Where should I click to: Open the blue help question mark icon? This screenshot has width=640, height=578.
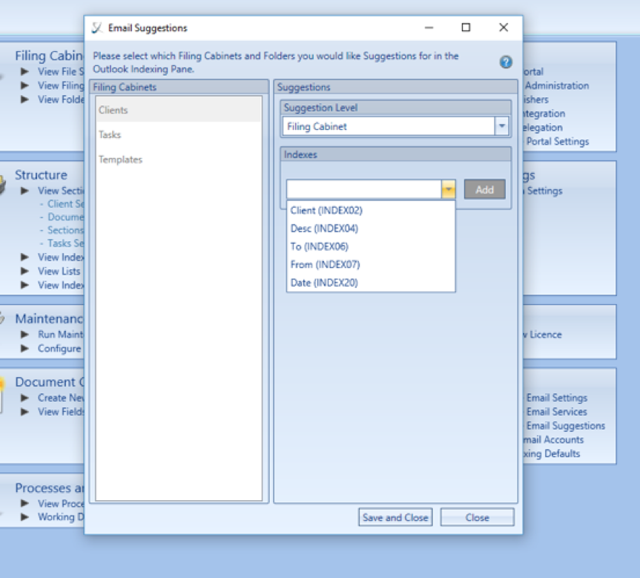tap(506, 62)
